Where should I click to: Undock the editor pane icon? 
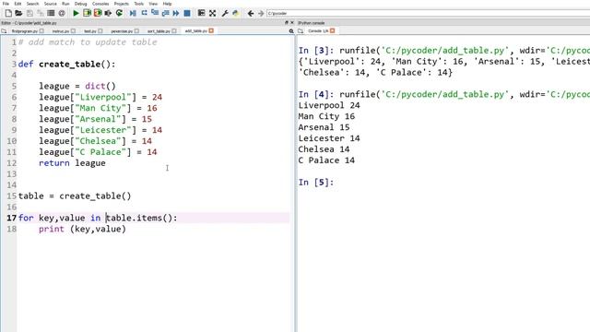click(x=287, y=22)
